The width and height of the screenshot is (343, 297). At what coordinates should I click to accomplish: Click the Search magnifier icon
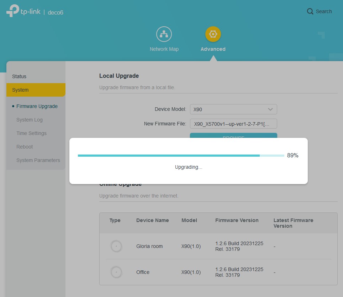(x=310, y=11)
